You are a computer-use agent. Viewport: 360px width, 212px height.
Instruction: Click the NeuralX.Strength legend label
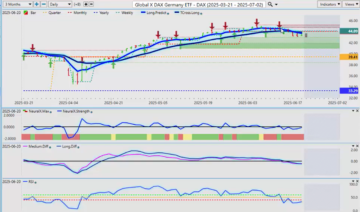[76, 111]
